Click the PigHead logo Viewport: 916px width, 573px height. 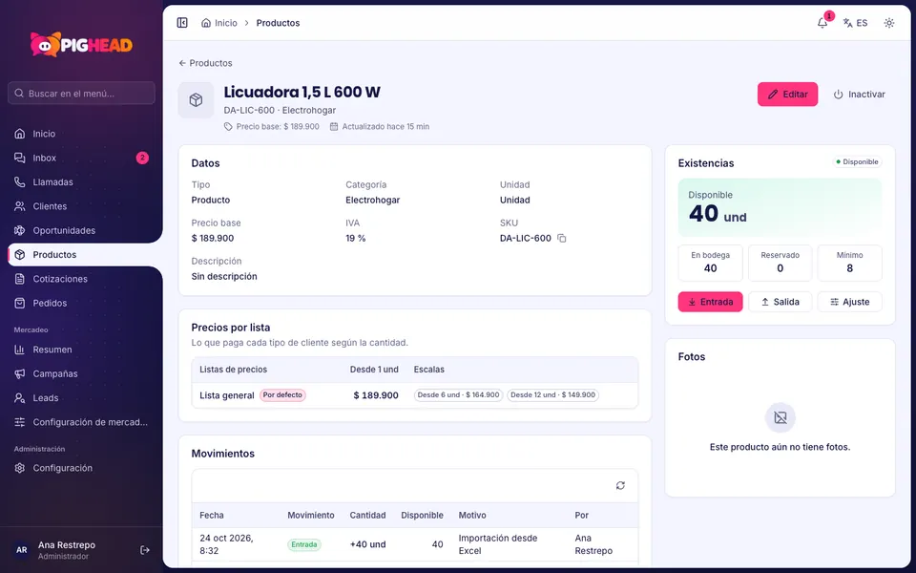pos(82,45)
